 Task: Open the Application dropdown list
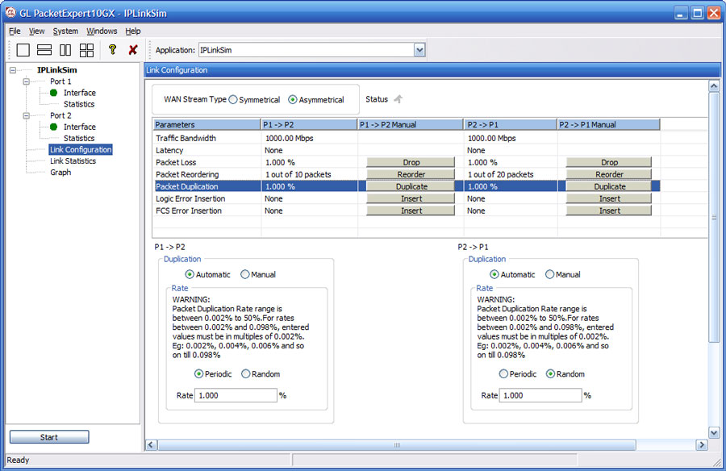(419, 50)
